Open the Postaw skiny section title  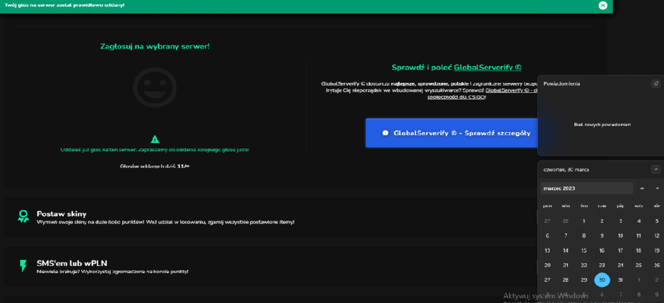pyautogui.click(x=61, y=214)
